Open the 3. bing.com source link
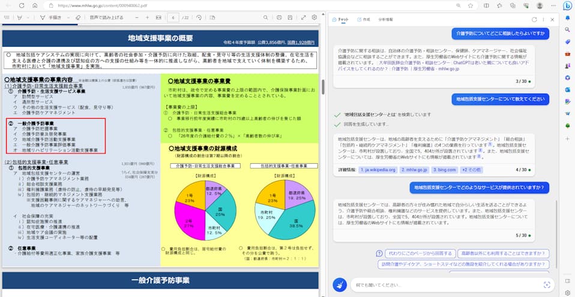The image size is (575, 297). point(444,170)
